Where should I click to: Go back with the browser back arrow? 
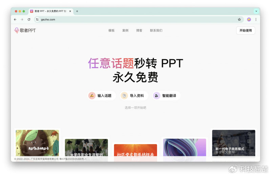pos(15,19)
